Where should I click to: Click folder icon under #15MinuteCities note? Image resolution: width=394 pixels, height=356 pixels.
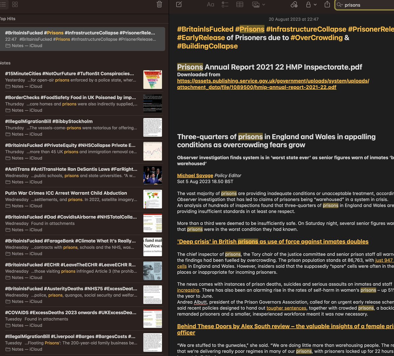pyautogui.click(x=8, y=87)
